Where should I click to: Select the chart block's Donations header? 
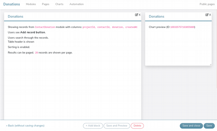pos(157,16)
